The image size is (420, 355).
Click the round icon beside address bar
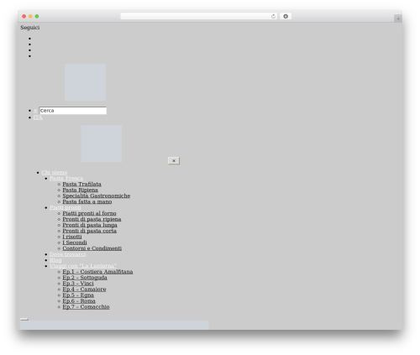tap(286, 17)
